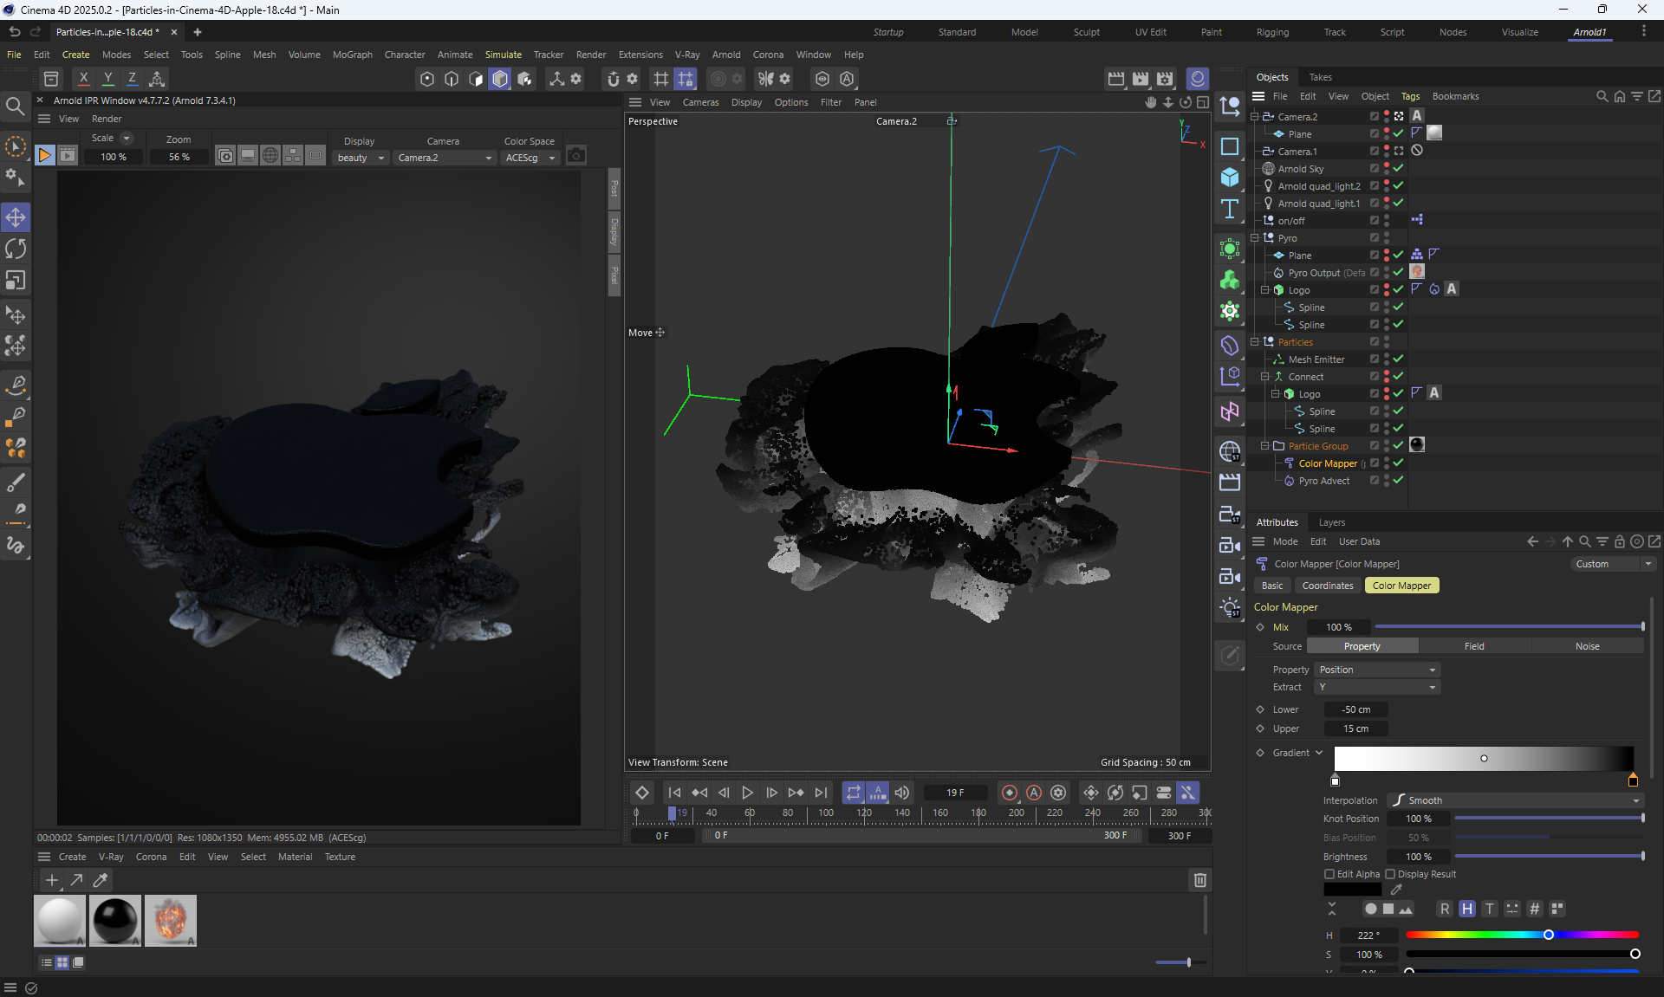Open the Simulate menu

coord(503,55)
